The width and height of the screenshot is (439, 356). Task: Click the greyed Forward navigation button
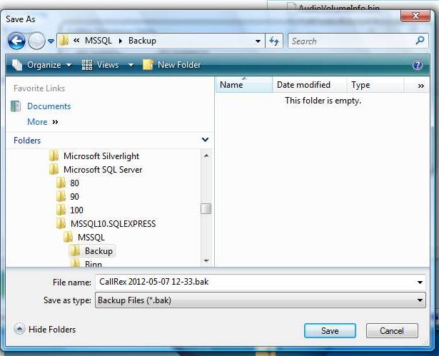click(36, 41)
